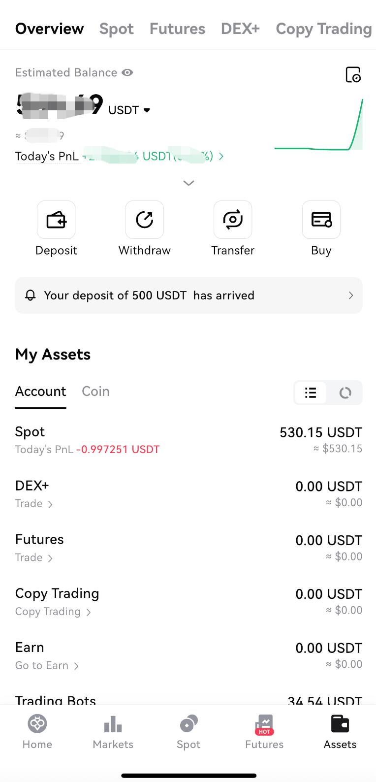Tap the Deposit wallet icon
The image size is (376, 782).
click(x=56, y=220)
